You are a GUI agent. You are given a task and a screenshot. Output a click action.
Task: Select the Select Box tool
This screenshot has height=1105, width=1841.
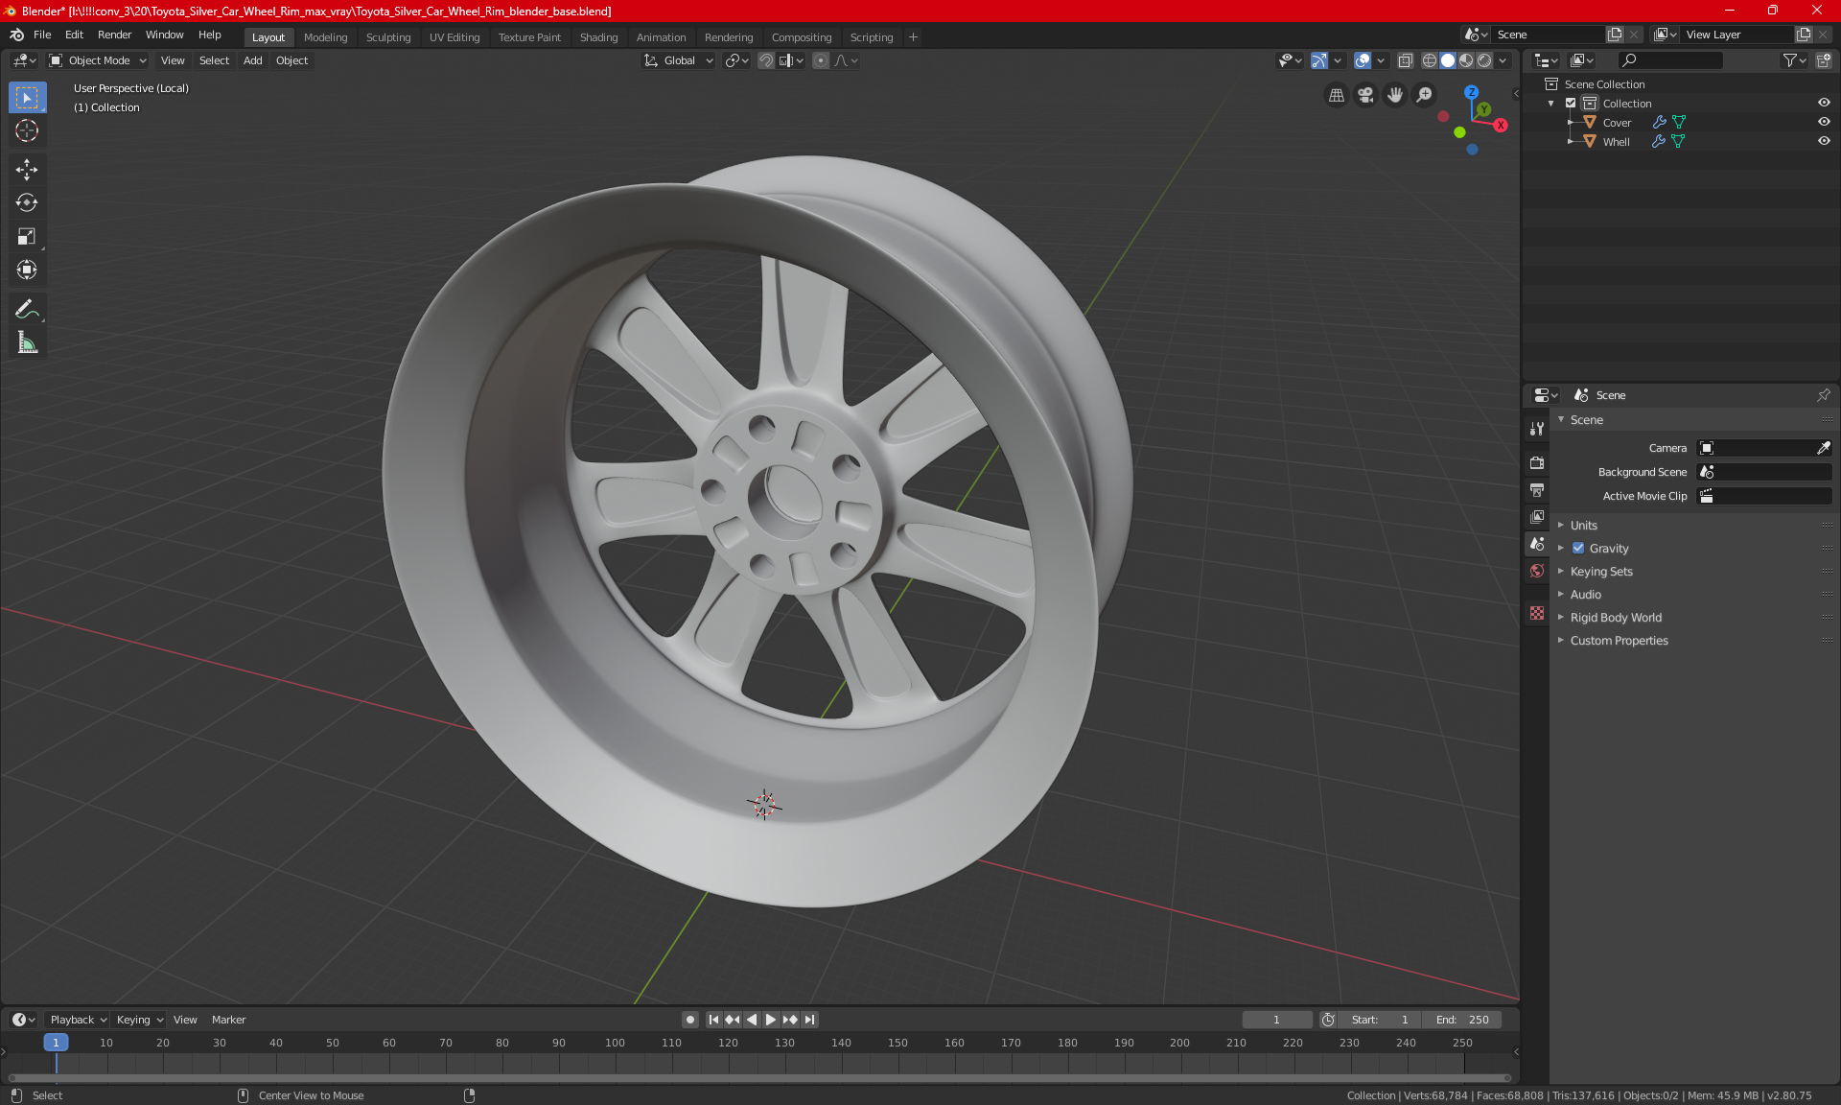click(27, 98)
